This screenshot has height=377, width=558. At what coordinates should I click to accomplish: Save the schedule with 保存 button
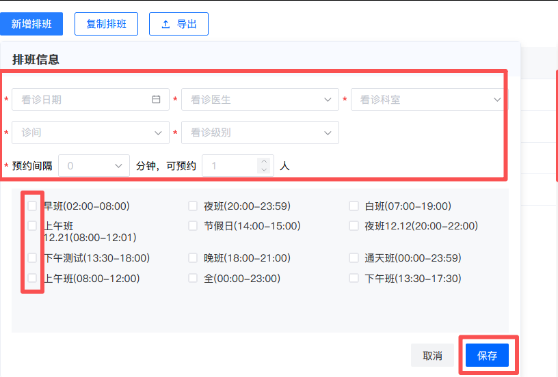click(487, 356)
